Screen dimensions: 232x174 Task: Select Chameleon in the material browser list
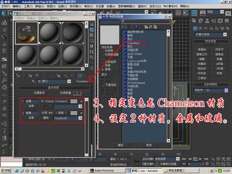tap(133, 43)
